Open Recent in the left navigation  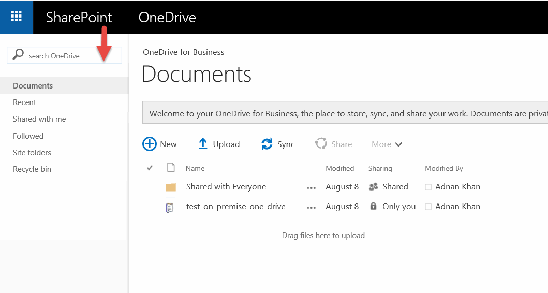pyautogui.click(x=24, y=102)
